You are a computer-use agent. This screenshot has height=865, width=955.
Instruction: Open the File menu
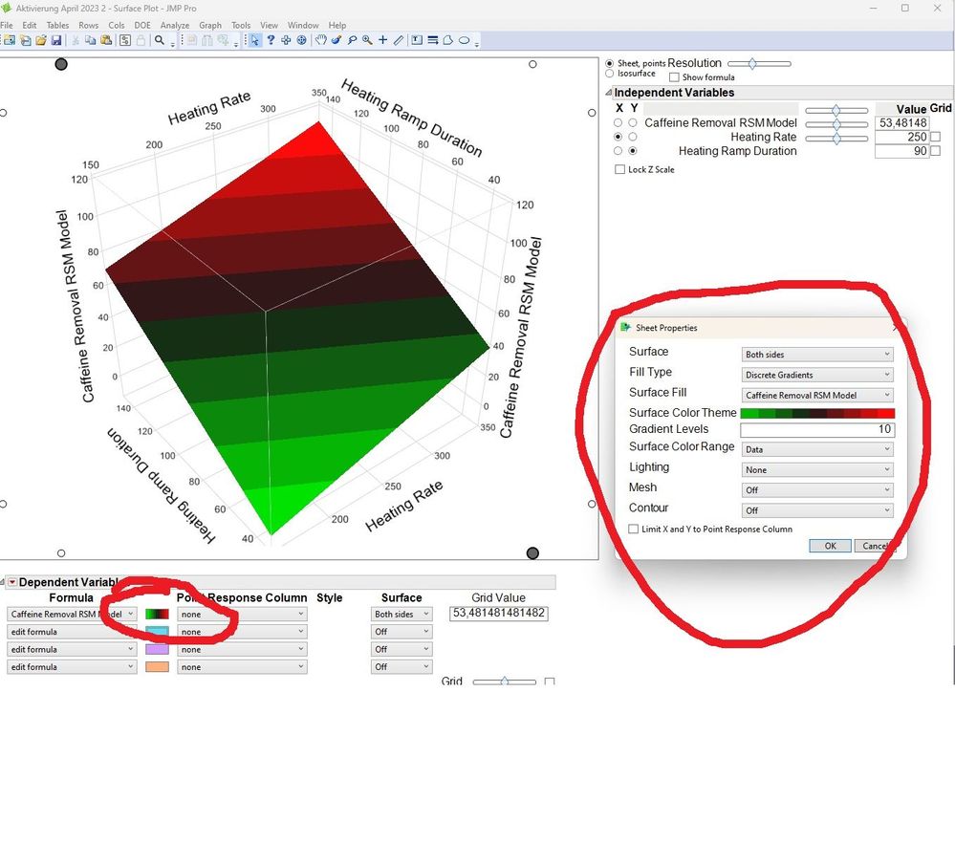[7, 25]
